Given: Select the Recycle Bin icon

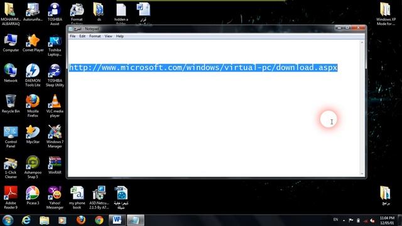Looking at the screenshot, I should click(x=11, y=104).
